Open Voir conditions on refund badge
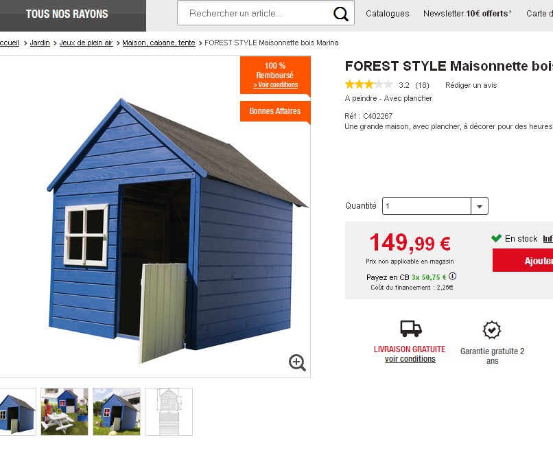Screen dimensions: 553x453 [x=275, y=84]
